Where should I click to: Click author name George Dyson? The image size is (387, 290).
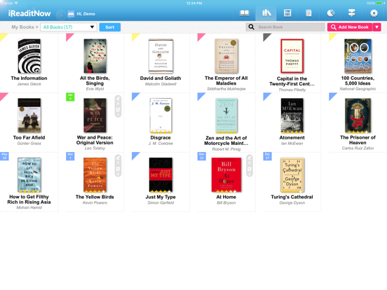coord(292,202)
